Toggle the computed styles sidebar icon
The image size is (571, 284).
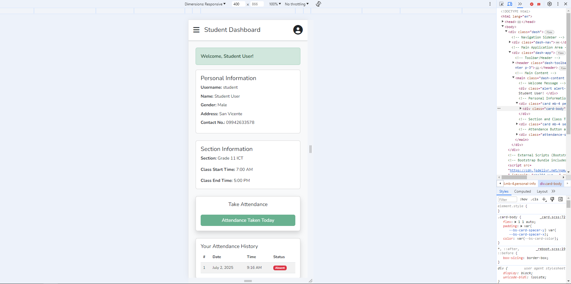click(561, 199)
